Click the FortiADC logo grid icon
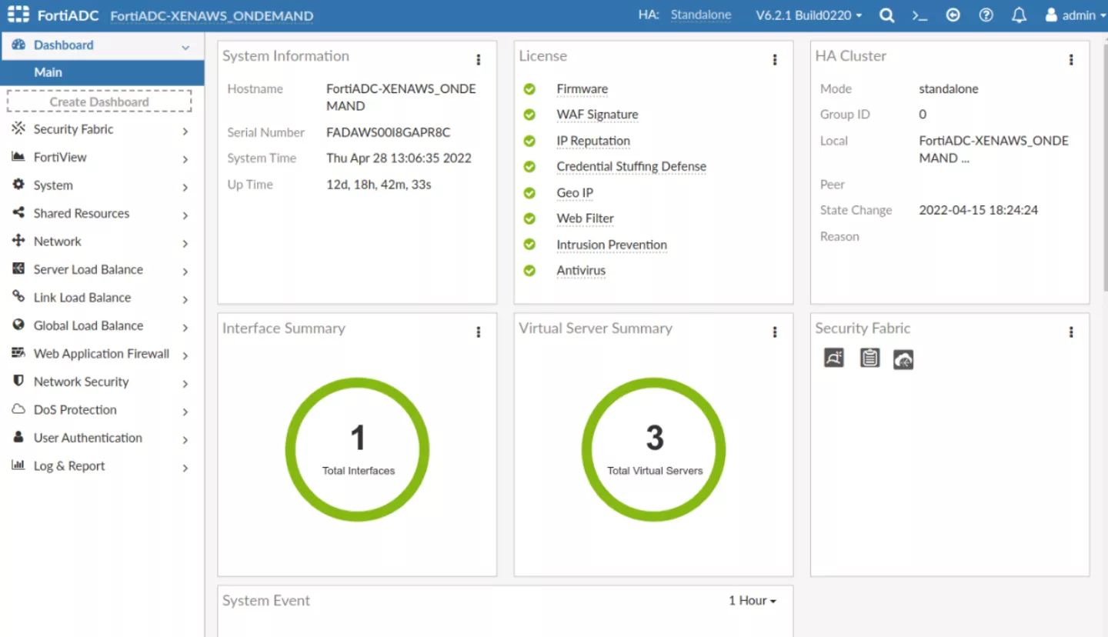The image size is (1108, 637). pyautogui.click(x=18, y=15)
